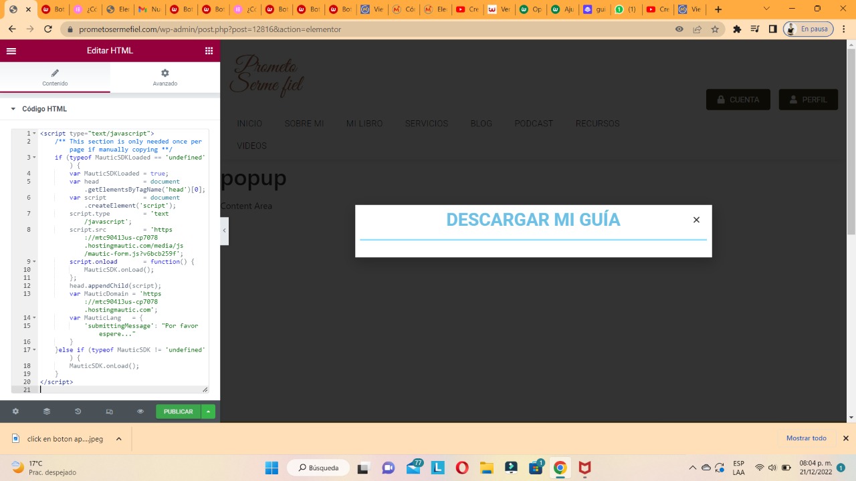The width and height of the screenshot is (856, 481).
Task: Open a new tab with plus button
Action: (x=718, y=9)
